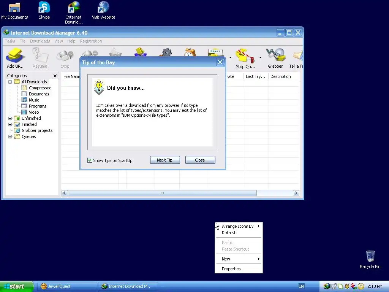Image resolution: width=389 pixels, height=292 pixels.
Task: Select the Video category
Action: [x=34, y=112]
